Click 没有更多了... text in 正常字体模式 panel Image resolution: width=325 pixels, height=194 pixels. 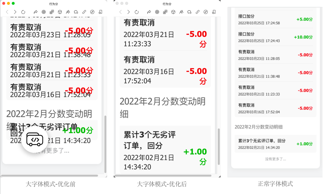[275, 159]
